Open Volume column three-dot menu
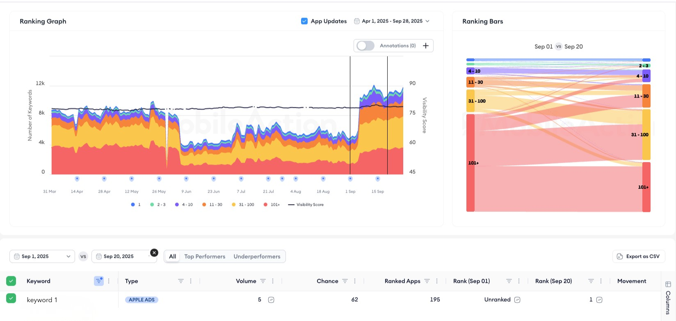676x321 pixels. click(273, 281)
